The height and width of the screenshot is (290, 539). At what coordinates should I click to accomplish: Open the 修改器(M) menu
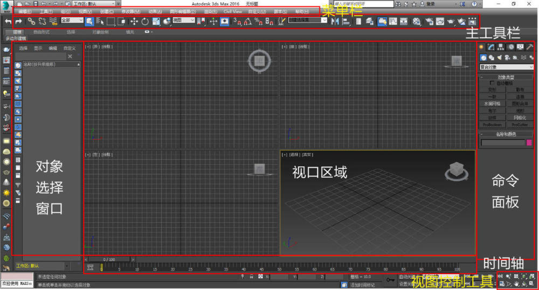pyautogui.click(x=130, y=12)
